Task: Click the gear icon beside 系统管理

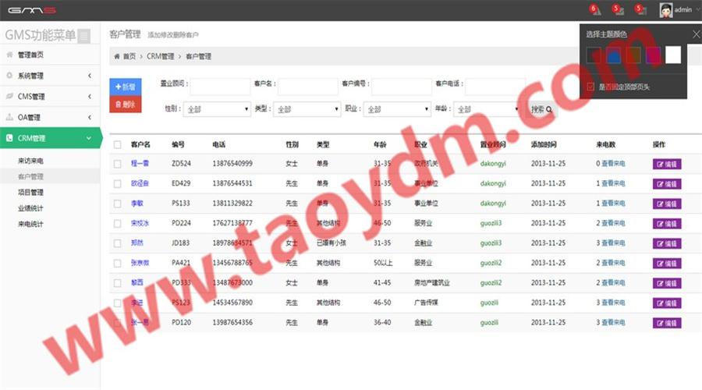Action: coord(9,75)
